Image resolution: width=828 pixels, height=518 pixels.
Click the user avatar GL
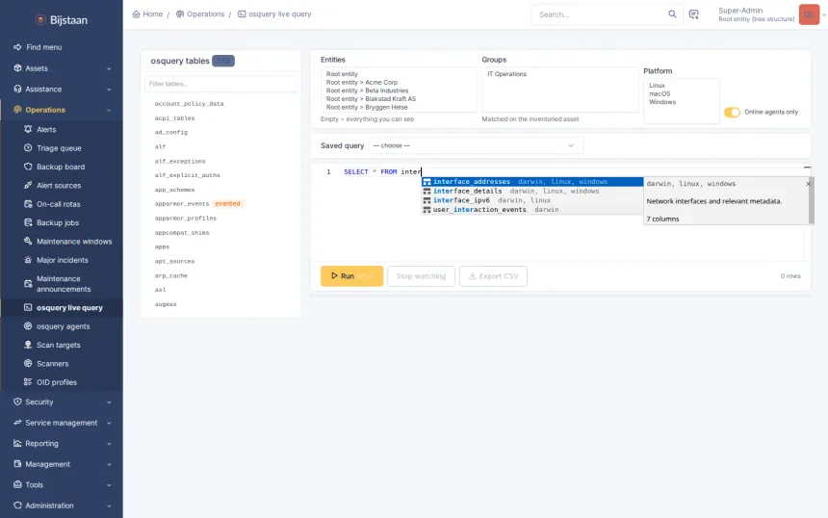click(809, 14)
